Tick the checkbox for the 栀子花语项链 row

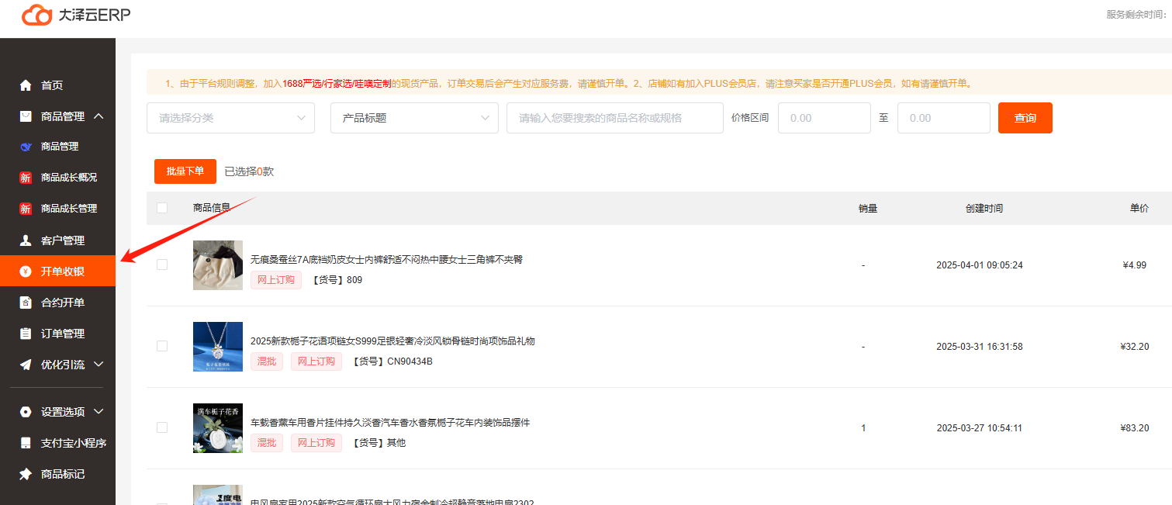click(162, 346)
